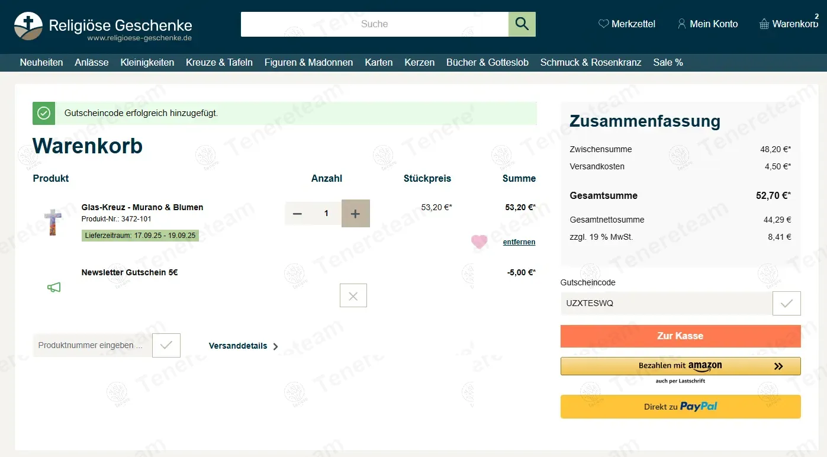Open the Figuren & Madonnen menu
The image size is (827, 457).
(309, 62)
